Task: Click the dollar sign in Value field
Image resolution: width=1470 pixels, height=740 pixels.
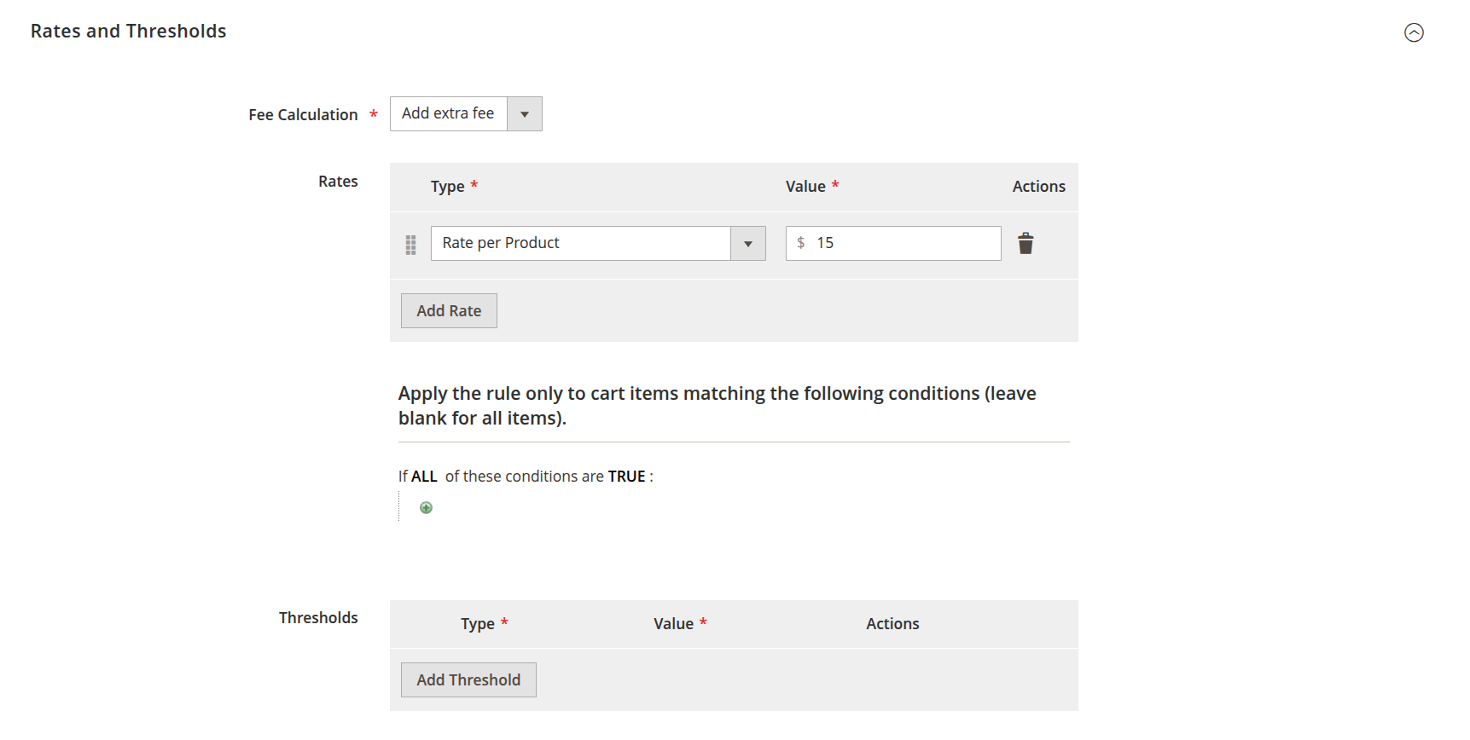Action: click(800, 243)
